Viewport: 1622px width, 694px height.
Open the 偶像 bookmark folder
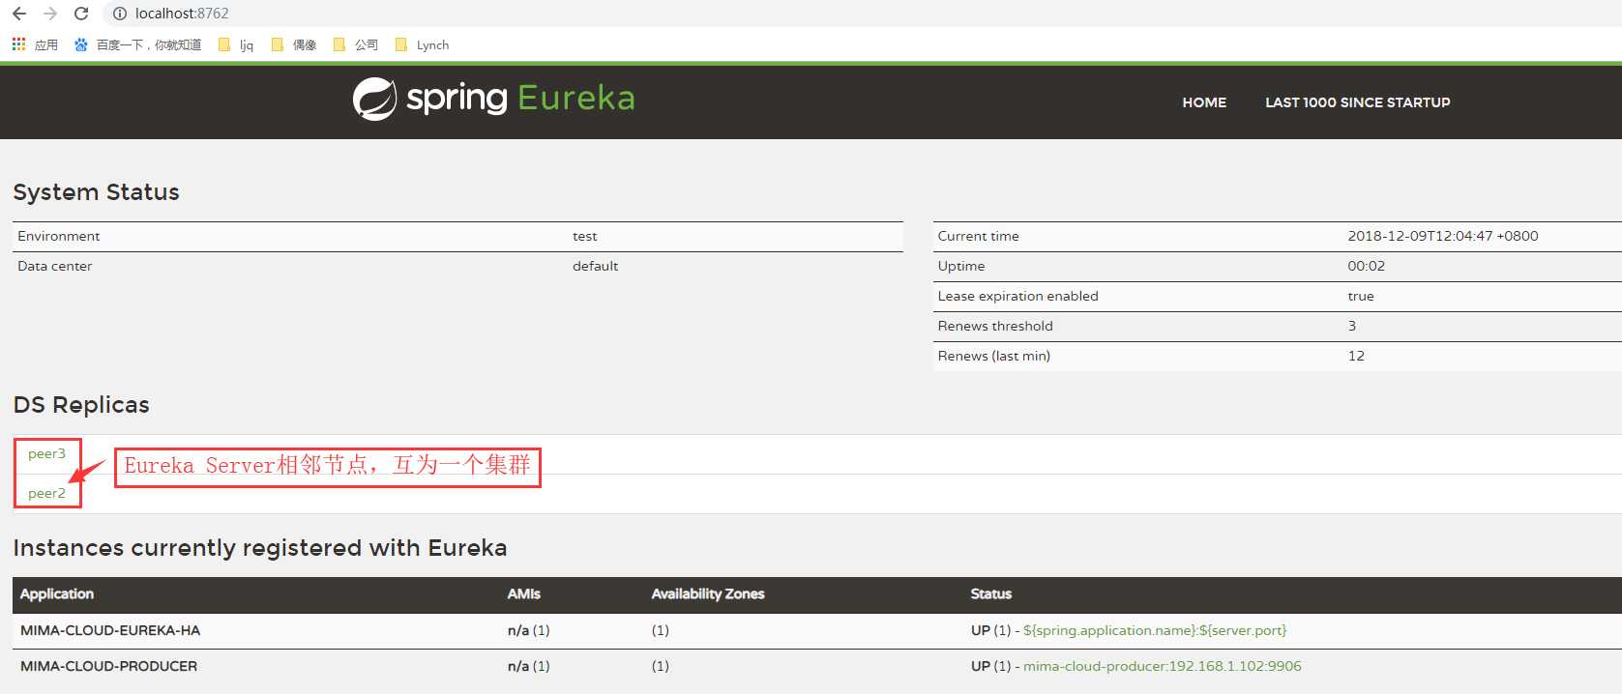pos(294,45)
